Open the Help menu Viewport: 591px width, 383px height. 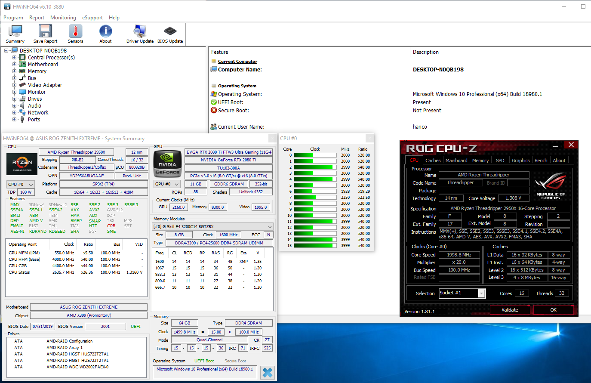114,18
